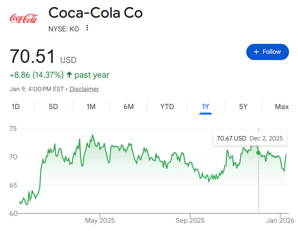This screenshot has height=231, width=298.
Task: Click the active 1Y tab
Action: pos(206,107)
